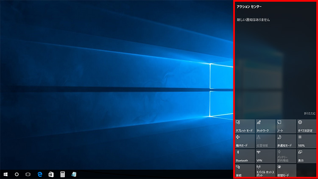Toggle the Bluetooth quick action
318x179 pixels.
coord(245,156)
